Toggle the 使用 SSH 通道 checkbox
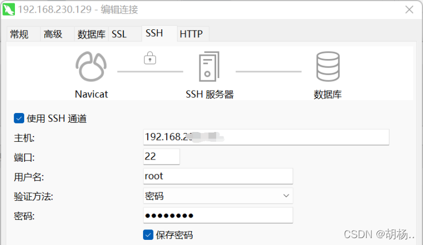 [x=19, y=118]
